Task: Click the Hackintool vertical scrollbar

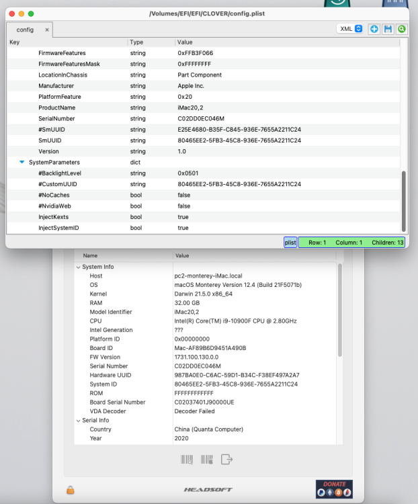Action: [x=340, y=310]
